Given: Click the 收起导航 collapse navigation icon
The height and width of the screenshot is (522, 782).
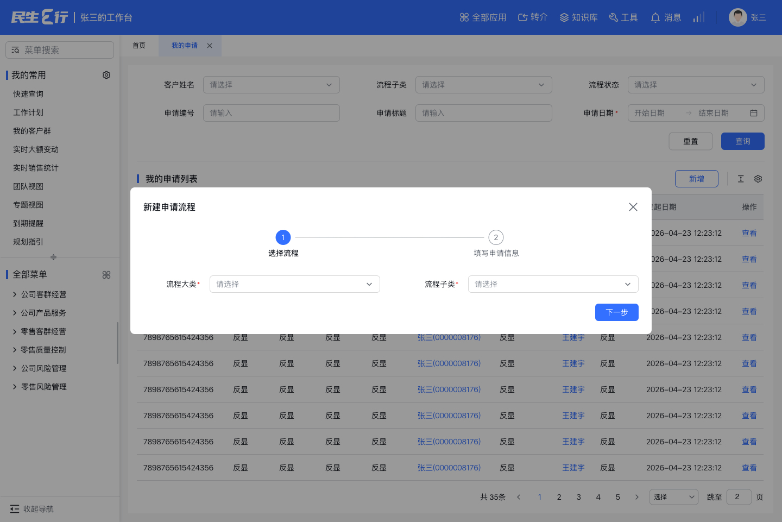Looking at the screenshot, I should (x=15, y=509).
